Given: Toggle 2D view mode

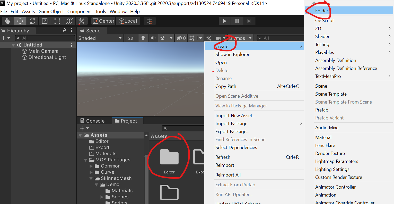Looking at the screenshot, I should (x=131, y=38).
